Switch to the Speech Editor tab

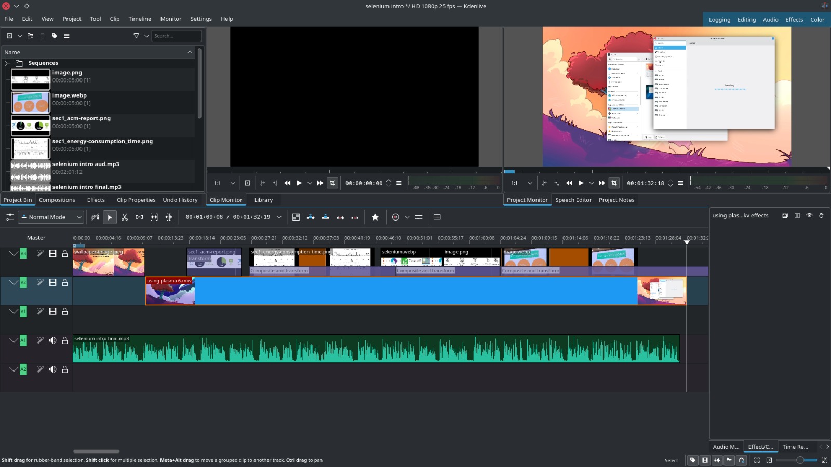[x=573, y=200]
